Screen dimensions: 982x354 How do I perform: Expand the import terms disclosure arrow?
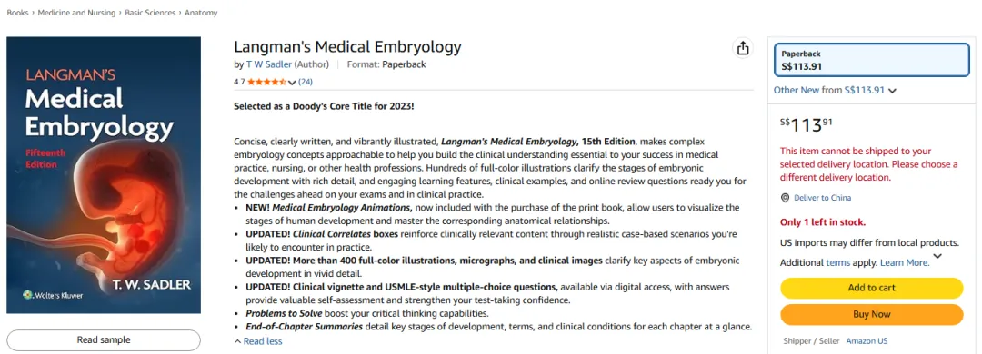pyautogui.click(x=937, y=256)
